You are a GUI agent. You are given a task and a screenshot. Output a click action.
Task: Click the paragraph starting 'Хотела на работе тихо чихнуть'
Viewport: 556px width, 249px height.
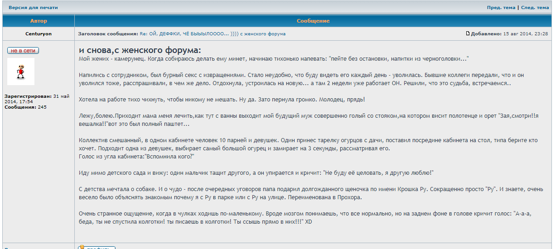pyautogui.click(x=222, y=100)
